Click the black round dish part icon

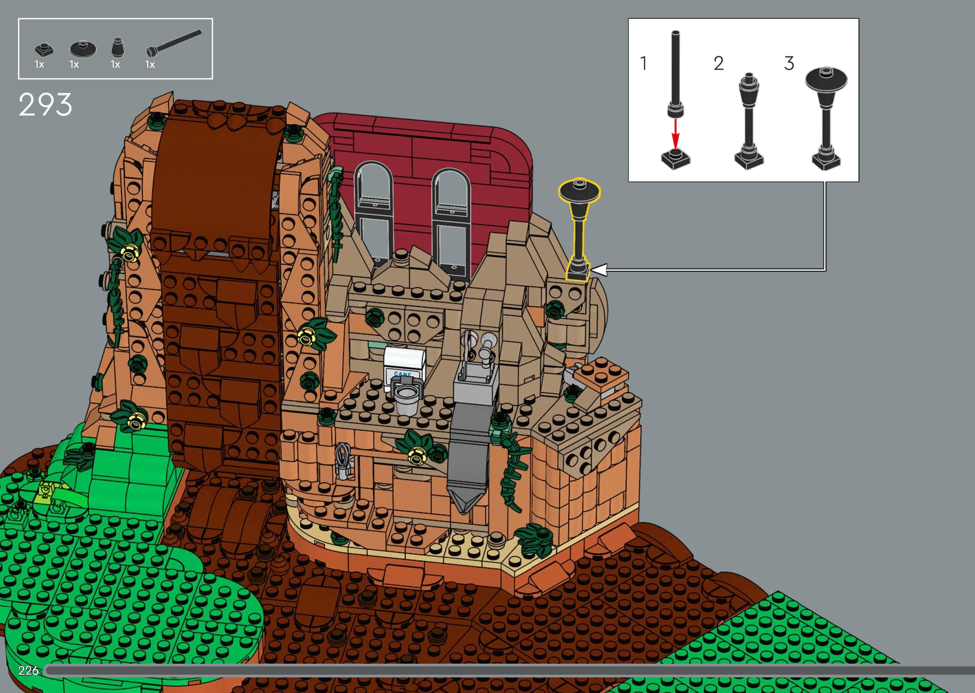83,49
